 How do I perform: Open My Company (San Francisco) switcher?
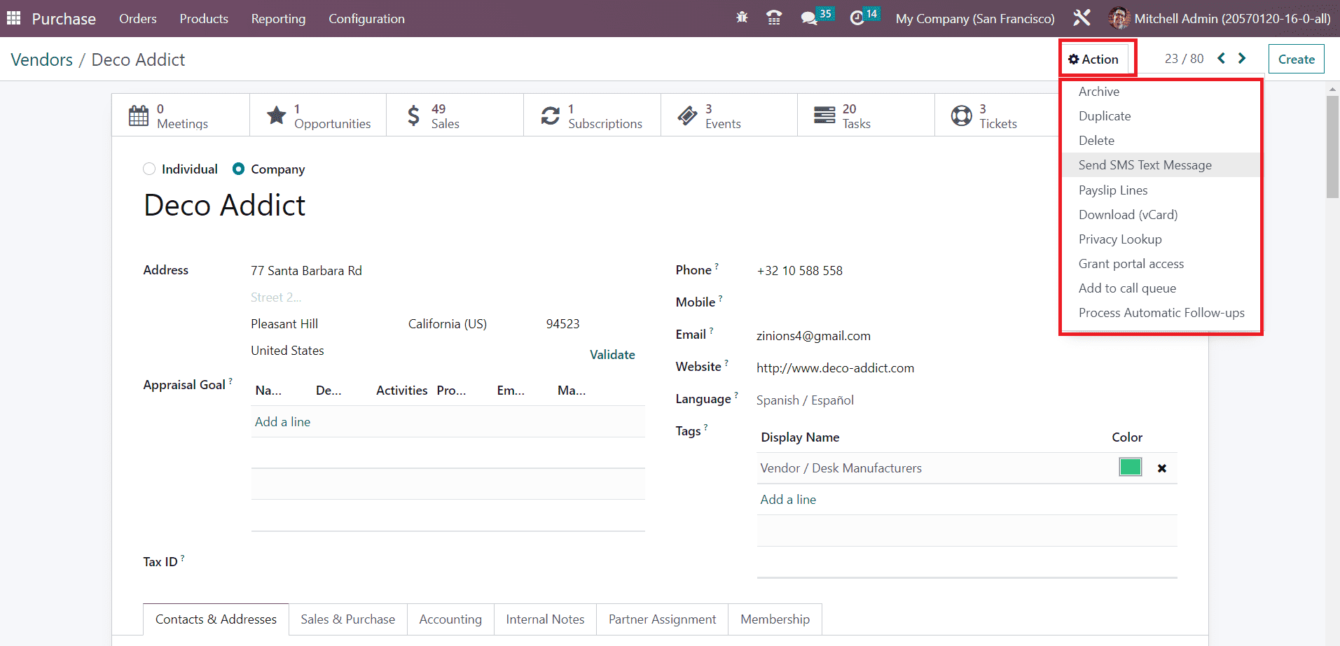[x=974, y=19]
